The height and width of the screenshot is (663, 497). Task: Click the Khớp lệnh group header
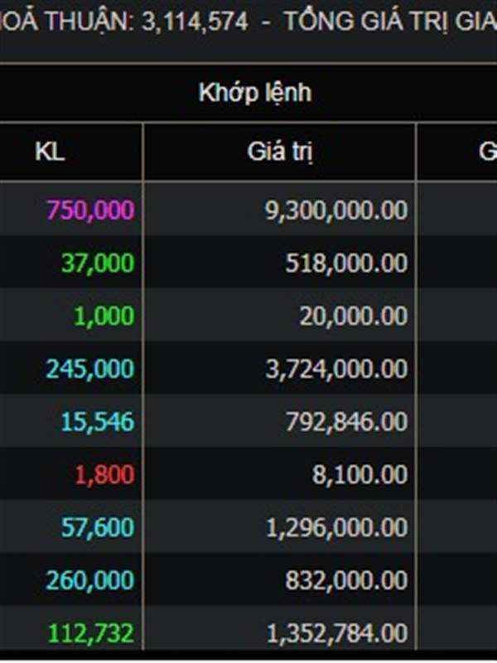[x=255, y=93]
